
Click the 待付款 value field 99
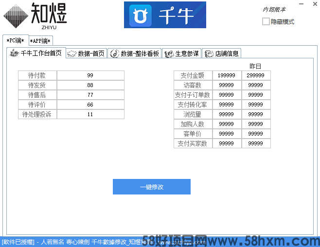(x=90, y=75)
